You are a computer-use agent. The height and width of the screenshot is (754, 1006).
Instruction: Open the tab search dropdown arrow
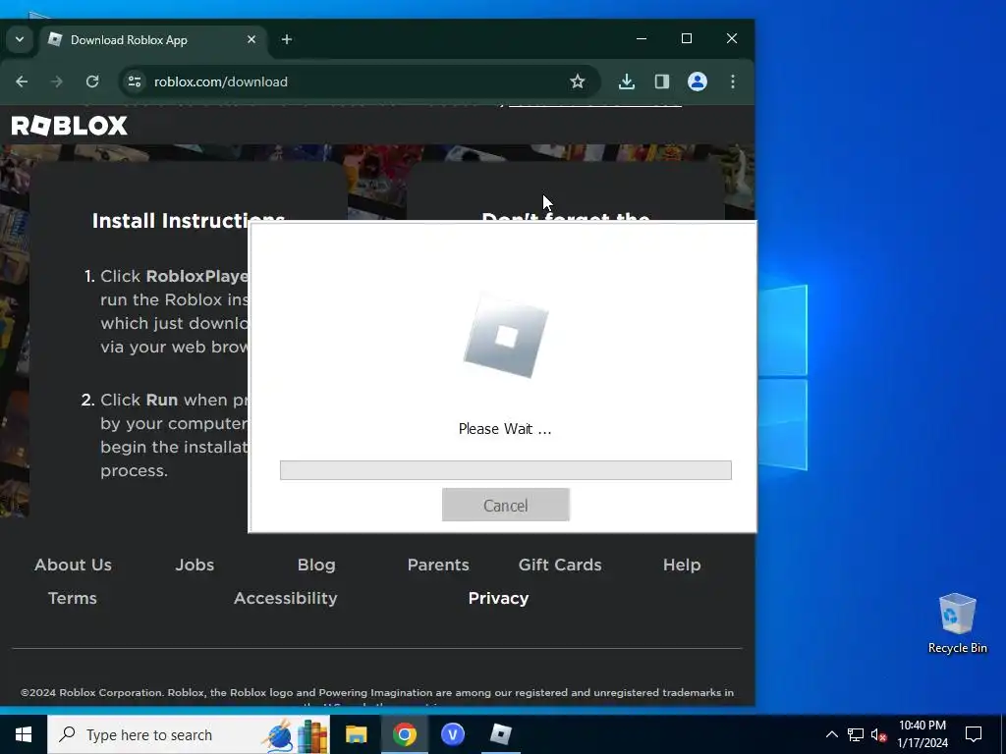pyautogui.click(x=20, y=39)
